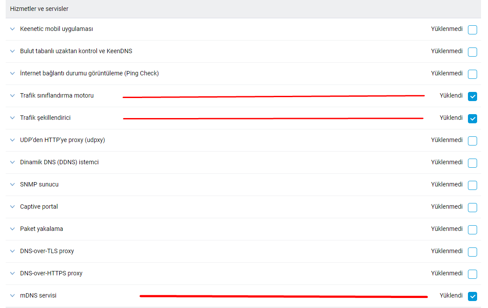Click the mDNS servisi label
The image size is (488, 308).
point(38,295)
